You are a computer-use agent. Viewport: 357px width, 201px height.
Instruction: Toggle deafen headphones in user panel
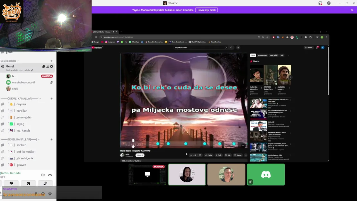click(43, 194)
